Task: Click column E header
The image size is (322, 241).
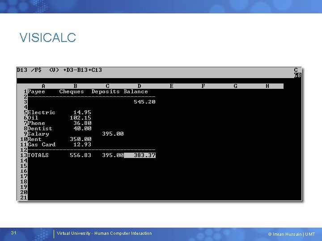Action: point(171,86)
